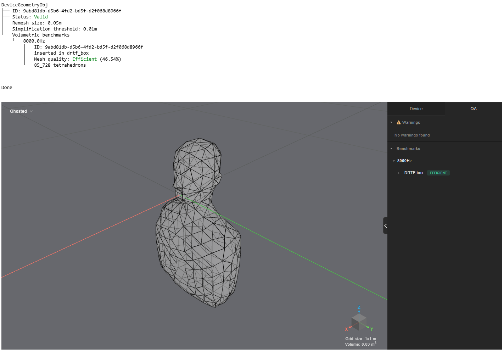The width and height of the screenshot is (504, 351).
Task: Click the 'No warnings found' message
Action: click(412, 135)
